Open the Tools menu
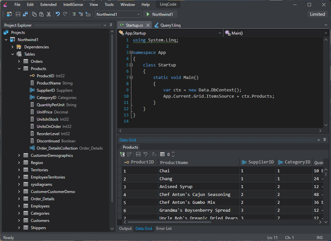Screen dimensions: 331x241 (109, 5)
